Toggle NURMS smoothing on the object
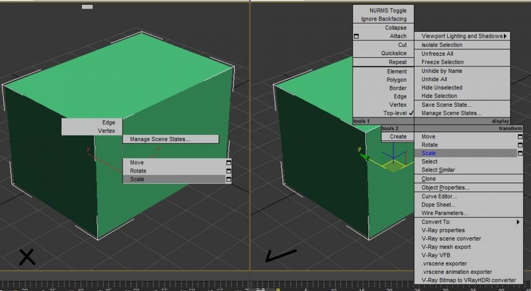The image size is (531, 291). (388, 11)
